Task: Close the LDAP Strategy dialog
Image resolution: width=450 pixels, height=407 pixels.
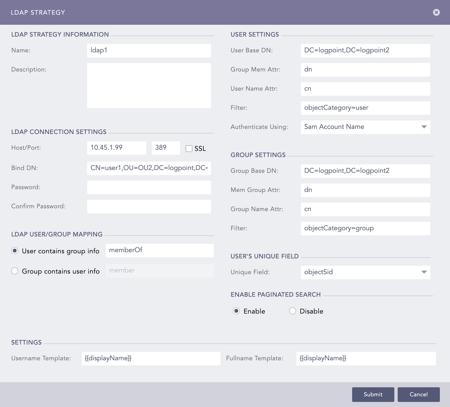Action: [x=436, y=12]
